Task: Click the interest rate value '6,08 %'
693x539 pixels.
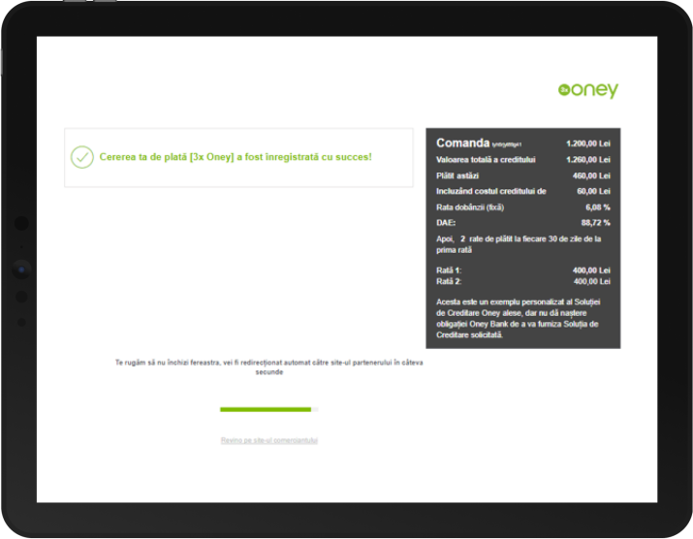Action: 598,207
